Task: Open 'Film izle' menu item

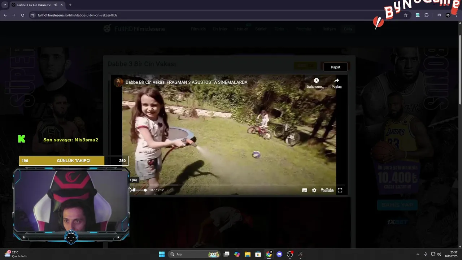Action: (x=198, y=29)
